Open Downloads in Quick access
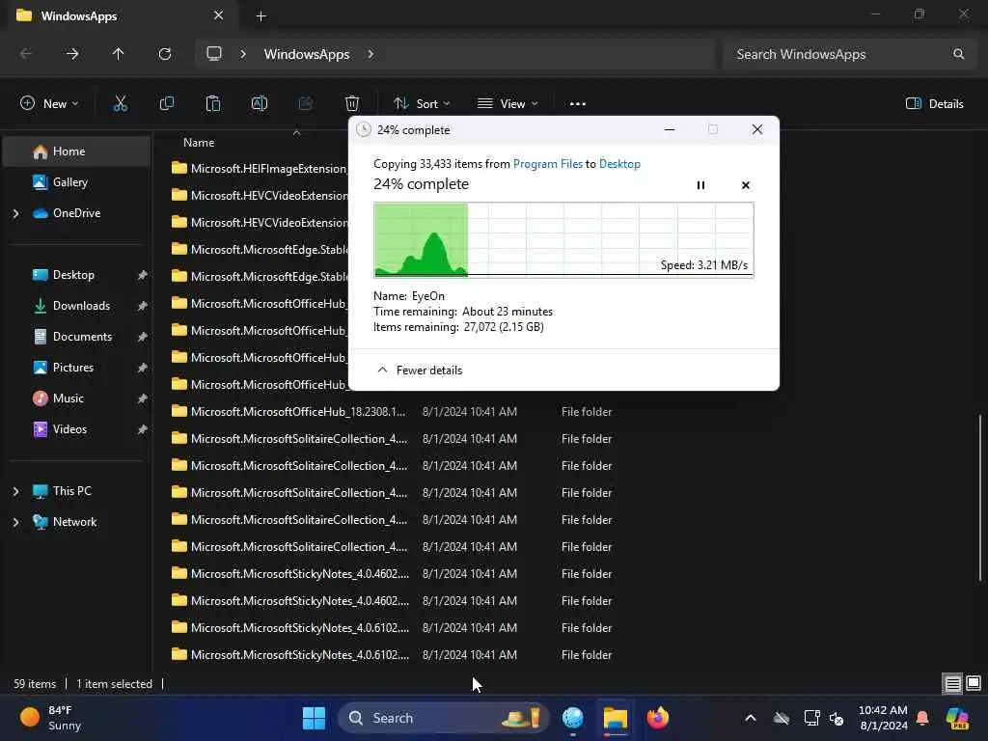Viewport: 988px width, 741px height. click(x=76, y=306)
